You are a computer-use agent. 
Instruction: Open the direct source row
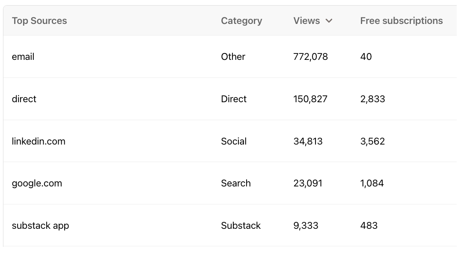click(230, 99)
